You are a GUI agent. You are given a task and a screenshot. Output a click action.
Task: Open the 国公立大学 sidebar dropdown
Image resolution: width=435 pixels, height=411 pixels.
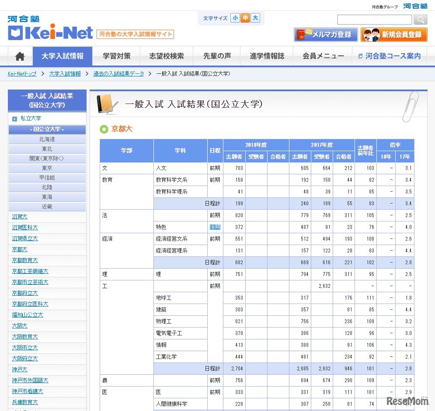[47, 129]
